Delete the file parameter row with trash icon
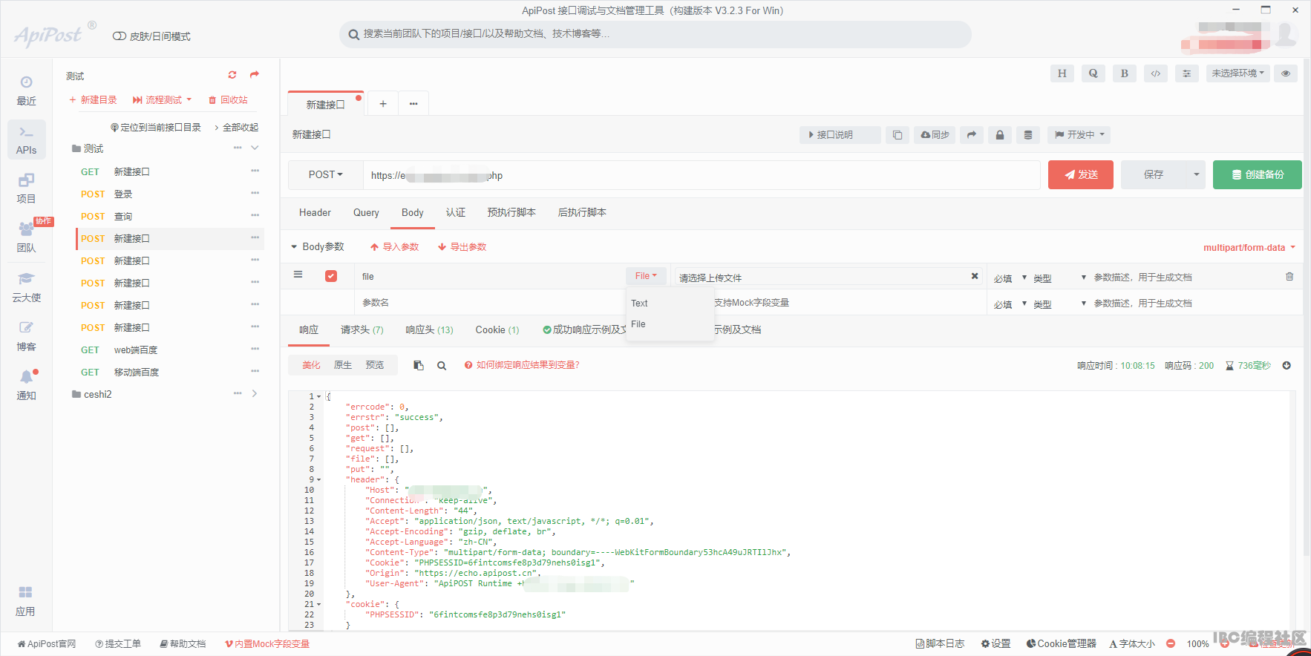Image resolution: width=1311 pixels, height=656 pixels. (x=1289, y=276)
